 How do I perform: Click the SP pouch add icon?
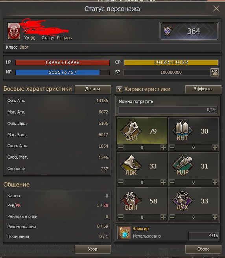(x=215, y=72)
